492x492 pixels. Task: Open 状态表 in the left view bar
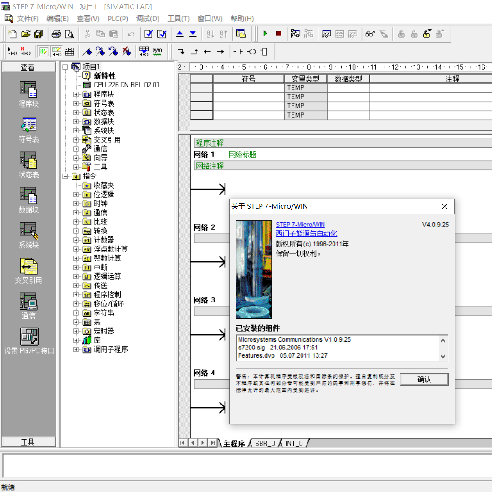coord(29,165)
